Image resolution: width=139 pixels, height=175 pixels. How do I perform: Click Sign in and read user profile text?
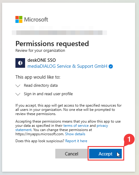tap(48, 94)
